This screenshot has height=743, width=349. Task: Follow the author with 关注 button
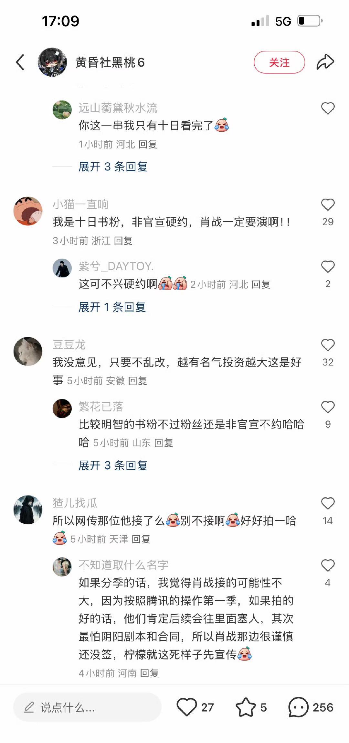coord(279,62)
